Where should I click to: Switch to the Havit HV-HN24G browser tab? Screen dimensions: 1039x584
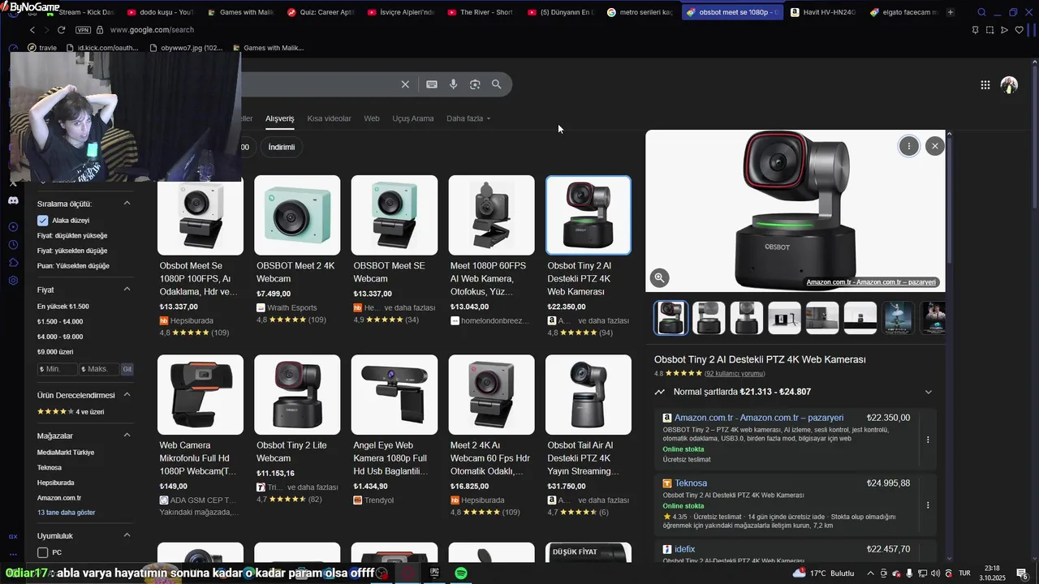823,12
